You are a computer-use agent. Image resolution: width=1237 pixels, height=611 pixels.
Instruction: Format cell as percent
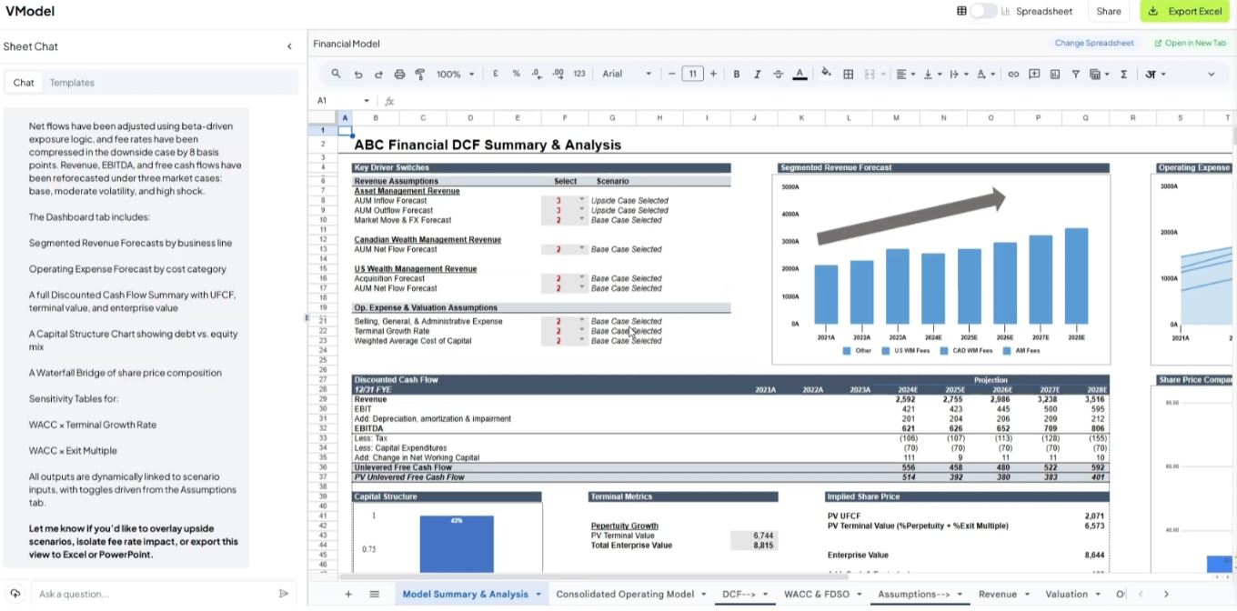click(516, 75)
